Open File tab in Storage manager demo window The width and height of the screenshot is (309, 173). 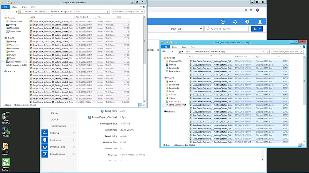click(x=6, y=7)
